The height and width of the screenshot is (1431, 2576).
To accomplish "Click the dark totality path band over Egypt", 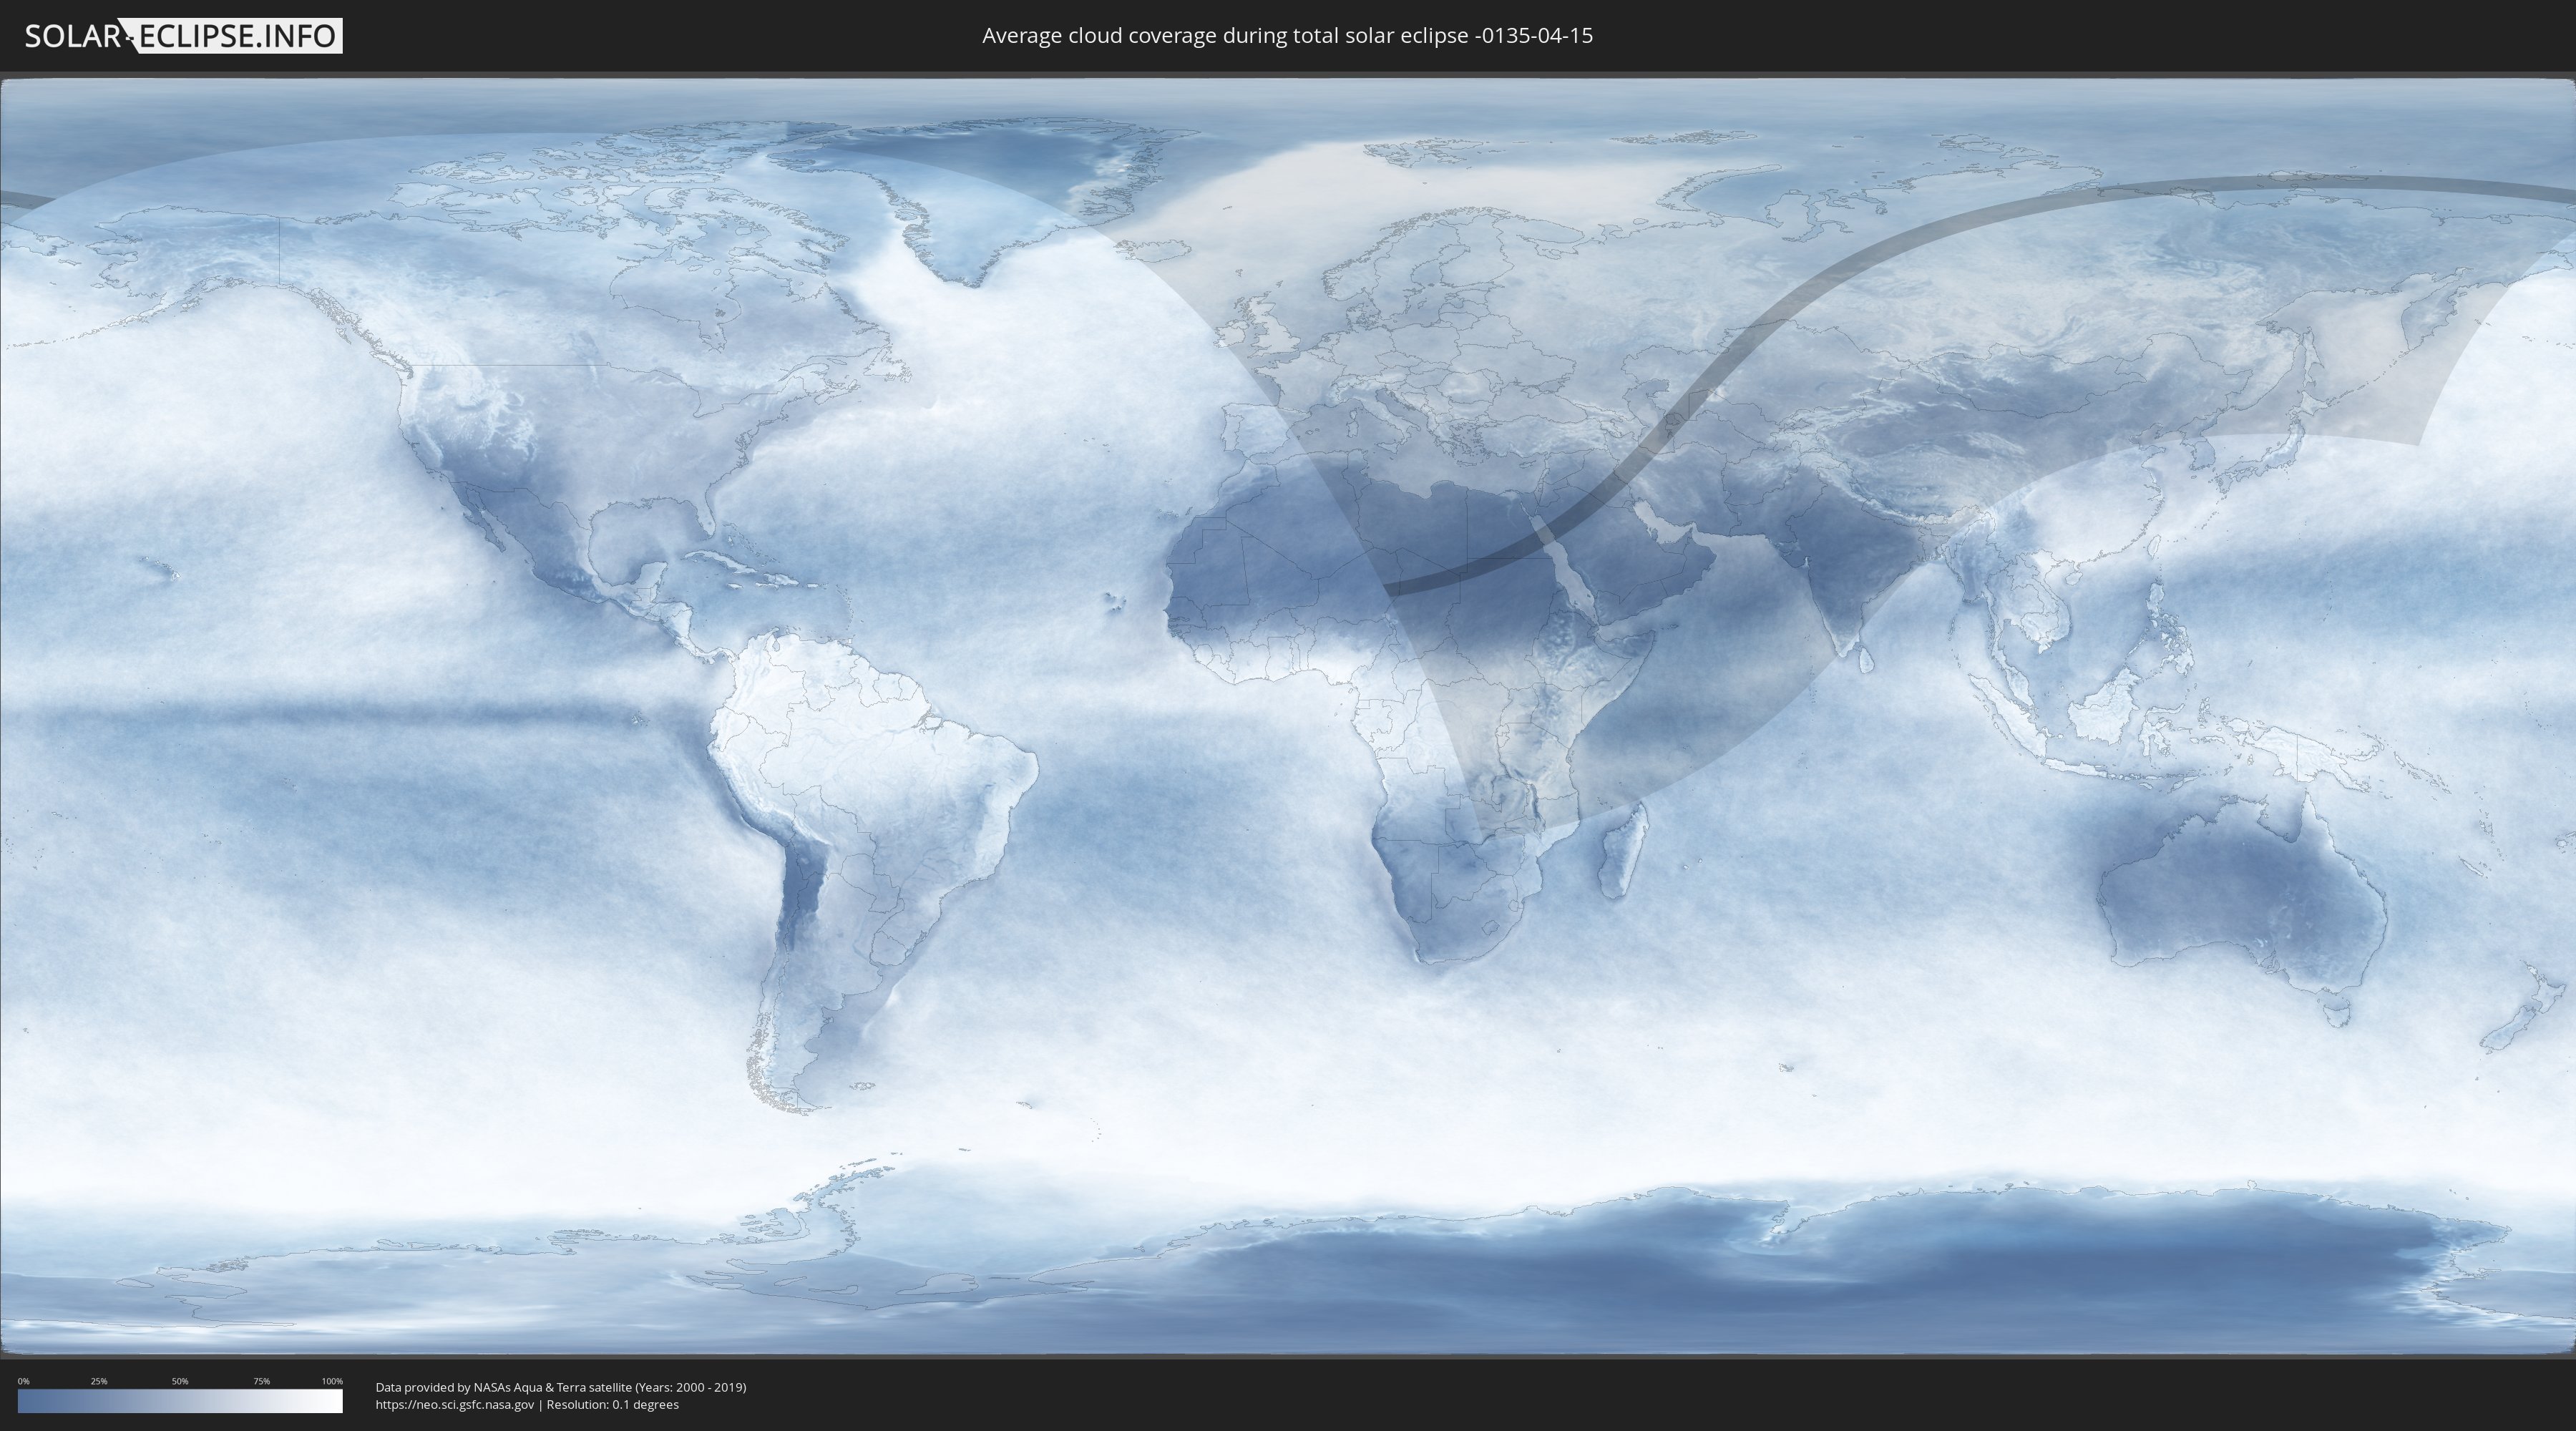I will coord(1520,545).
